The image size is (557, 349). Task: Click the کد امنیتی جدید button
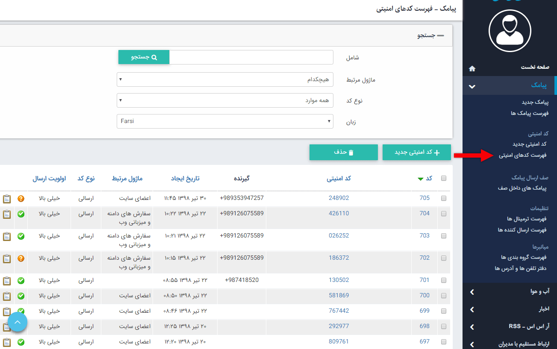pos(417,153)
